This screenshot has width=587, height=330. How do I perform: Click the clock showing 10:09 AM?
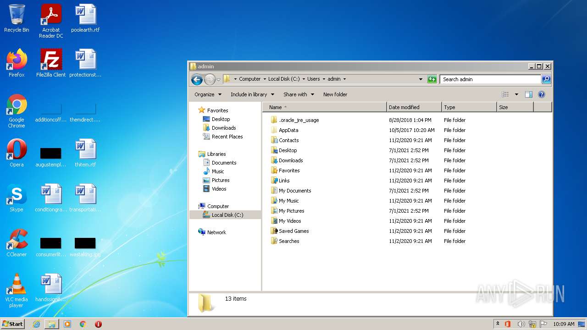[x=564, y=324]
